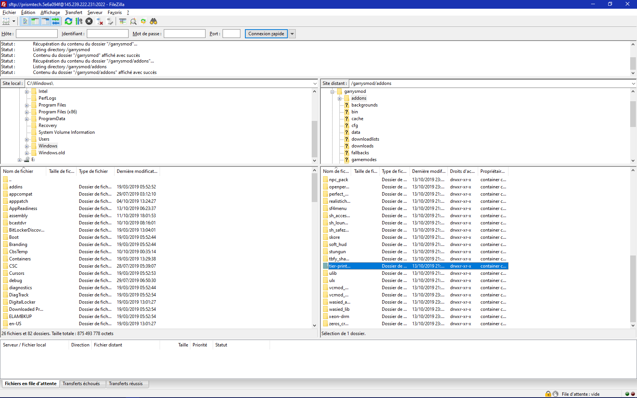Toggle synchronized browsing
This screenshot has width=637, height=398.
[x=143, y=21]
